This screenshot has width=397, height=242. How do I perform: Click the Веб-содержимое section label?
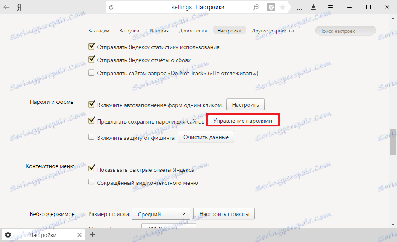52,214
